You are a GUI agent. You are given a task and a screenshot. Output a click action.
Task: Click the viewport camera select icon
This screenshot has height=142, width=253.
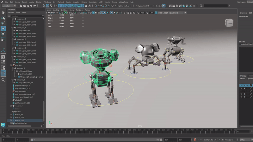point(49,13)
